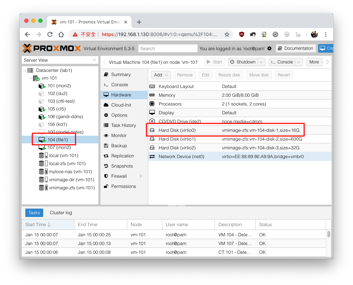353x285 pixels.
Task: Open Shutdown options dropdown arrow
Action: pyautogui.click(x=261, y=62)
